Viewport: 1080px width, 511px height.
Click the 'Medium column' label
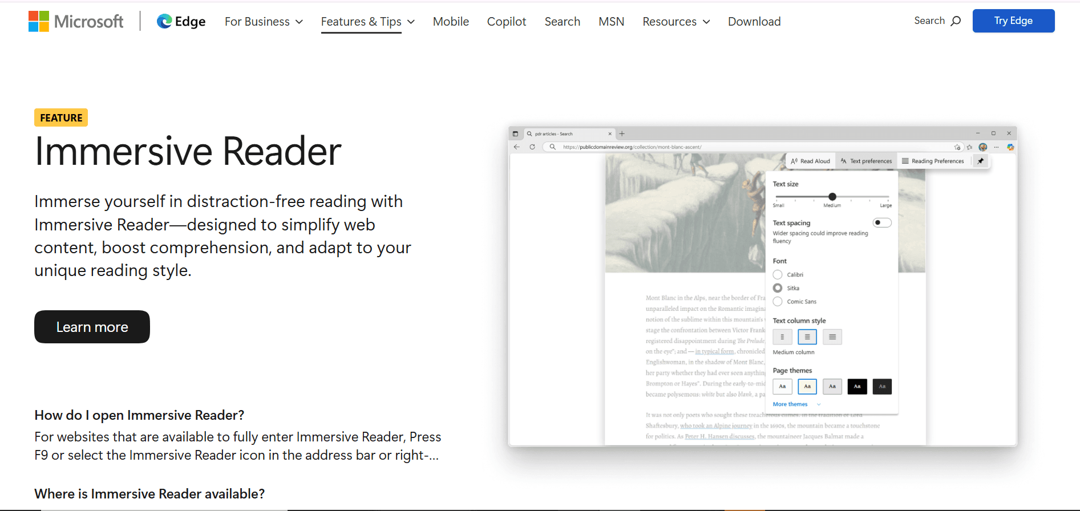[794, 352]
